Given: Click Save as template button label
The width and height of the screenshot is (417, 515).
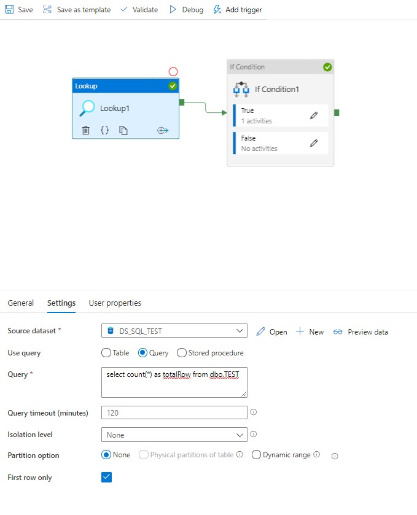Looking at the screenshot, I should [84, 10].
